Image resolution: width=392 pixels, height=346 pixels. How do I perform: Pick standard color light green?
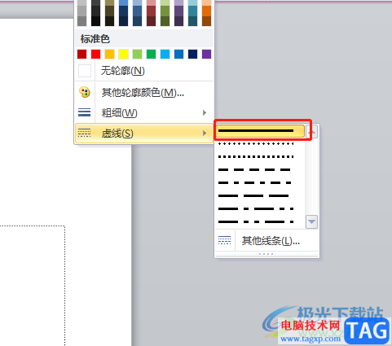pos(137,55)
